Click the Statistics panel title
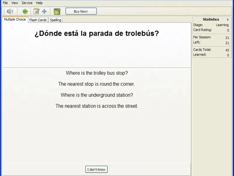The height and width of the screenshot is (176, 234). [211, 19]
